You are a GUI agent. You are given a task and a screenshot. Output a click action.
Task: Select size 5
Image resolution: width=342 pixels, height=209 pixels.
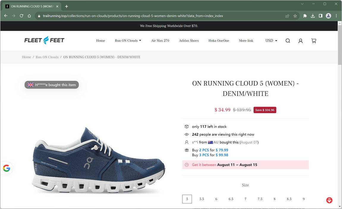187,199
